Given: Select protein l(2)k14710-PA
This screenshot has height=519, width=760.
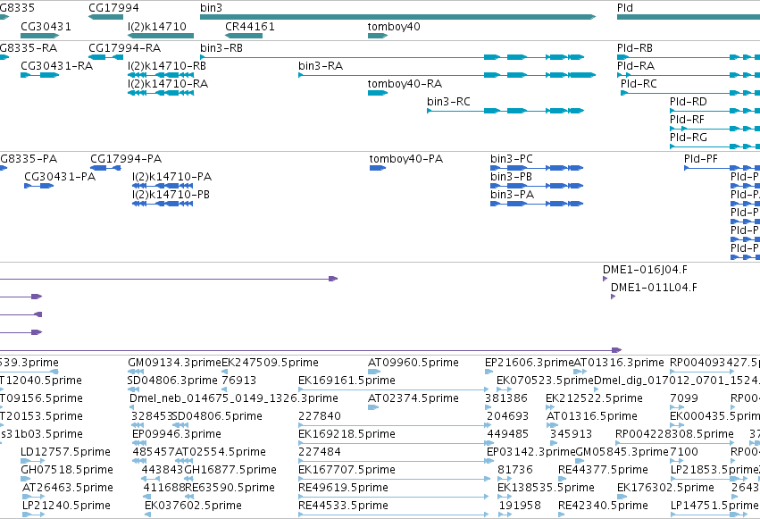Looking at the screenshot, I should pyautogui.click(x=163, y=186).
